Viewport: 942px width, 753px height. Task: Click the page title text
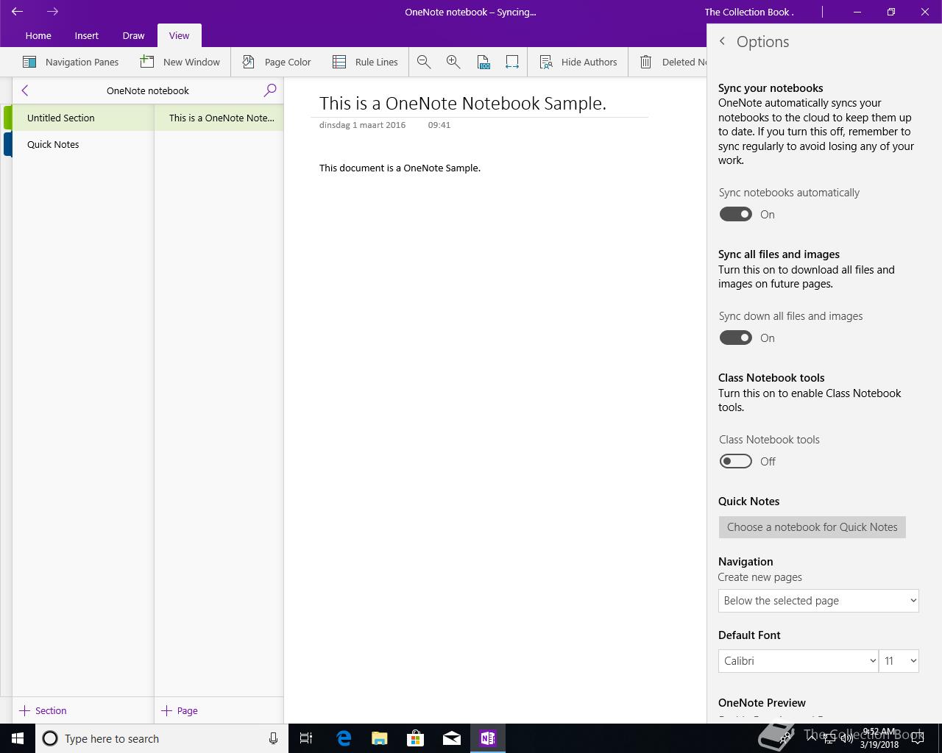[463, 103]
